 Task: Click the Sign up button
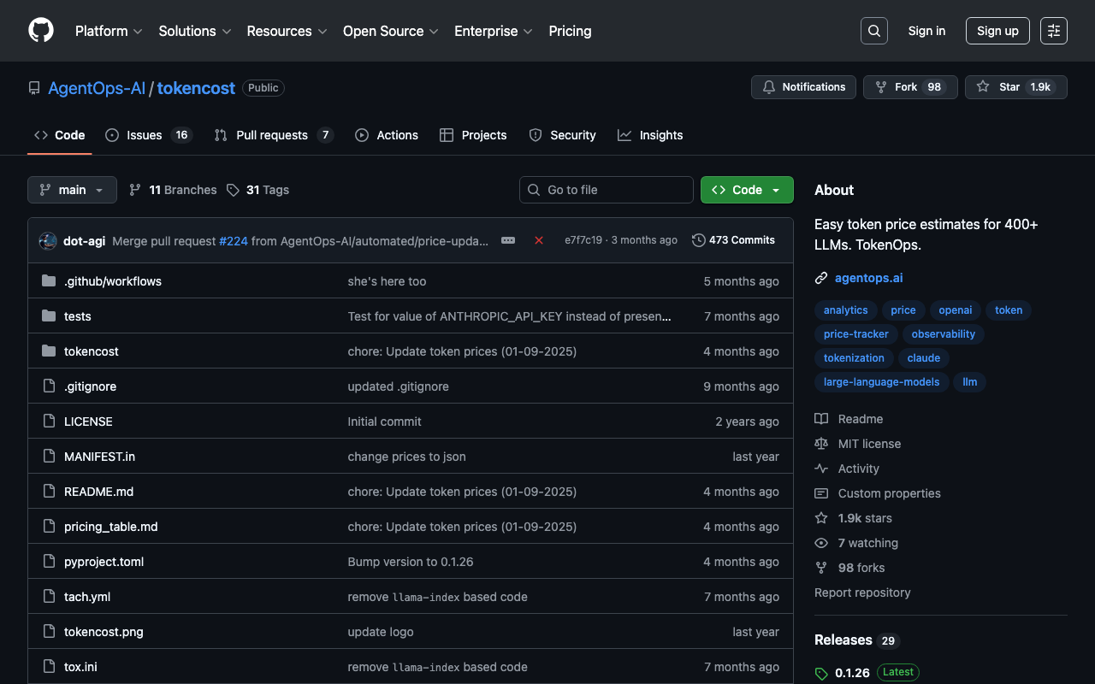click(x=997, y=31)
